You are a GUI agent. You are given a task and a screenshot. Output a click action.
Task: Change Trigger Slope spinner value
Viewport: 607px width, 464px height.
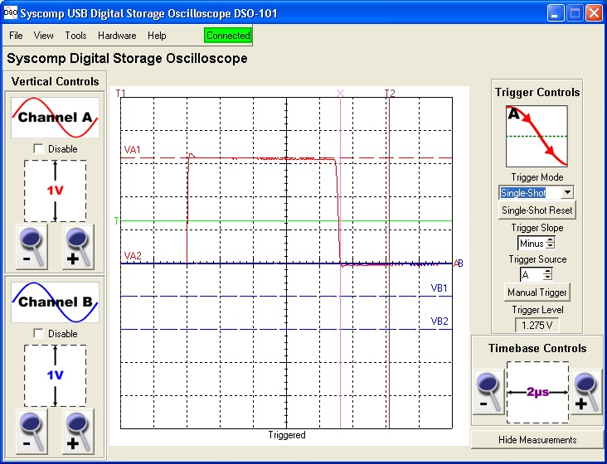coord(548,244)
